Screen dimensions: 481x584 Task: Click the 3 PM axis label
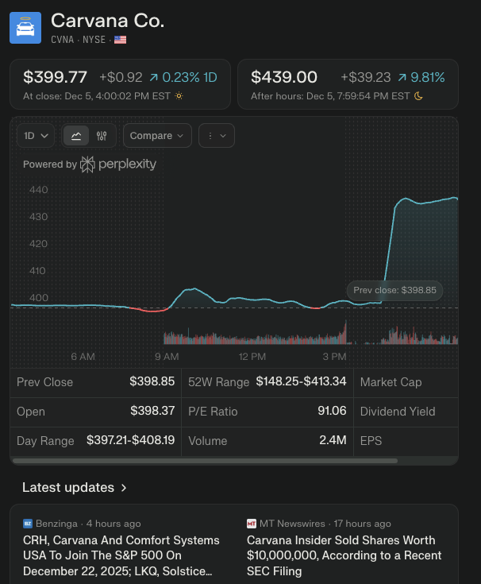(x=334, y=357)
